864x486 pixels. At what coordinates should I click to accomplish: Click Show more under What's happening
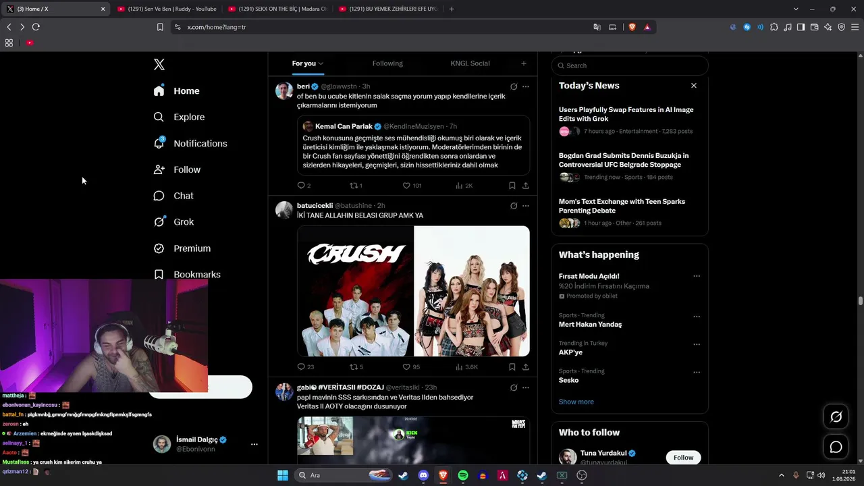click(576, 402)
